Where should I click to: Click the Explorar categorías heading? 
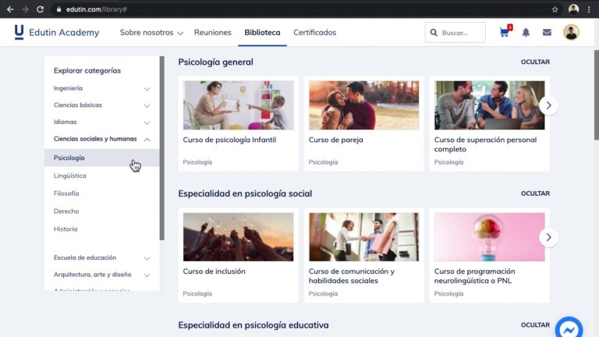[x=87, y=71]
